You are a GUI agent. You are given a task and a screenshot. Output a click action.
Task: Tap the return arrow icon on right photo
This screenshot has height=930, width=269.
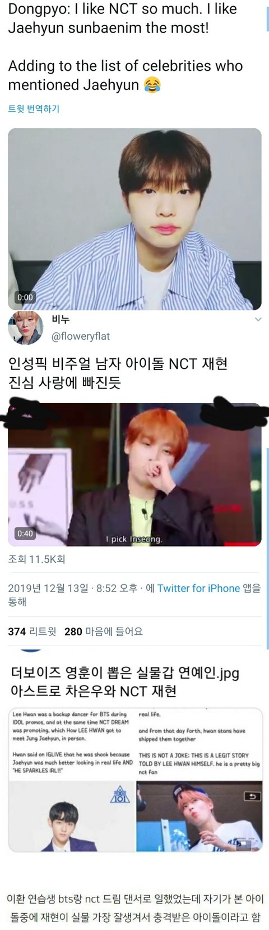point(252,796)
